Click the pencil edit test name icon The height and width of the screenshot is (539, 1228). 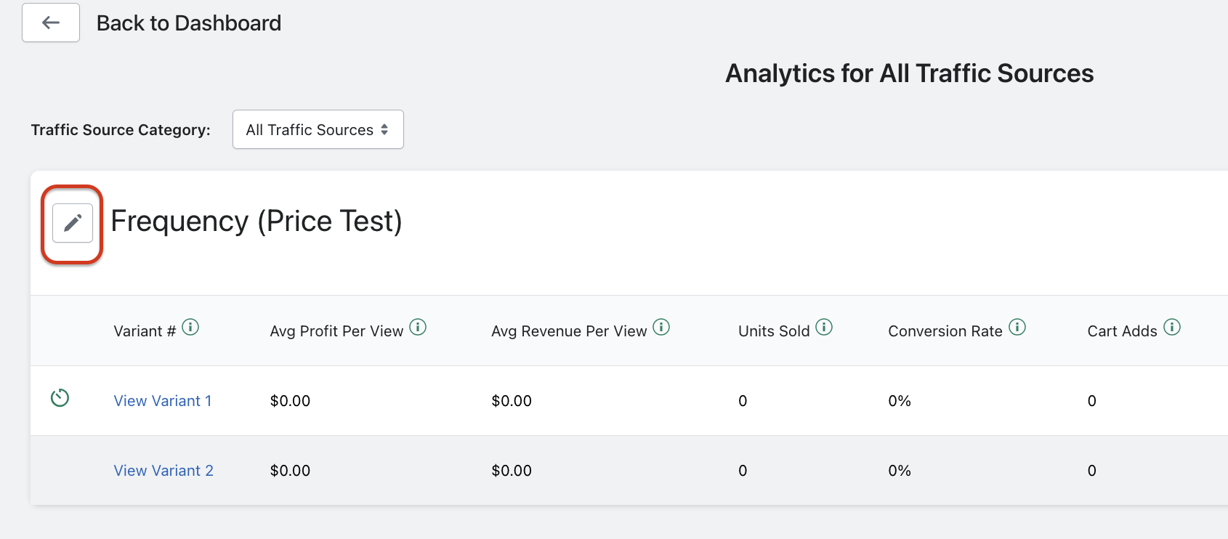(73, 223)
